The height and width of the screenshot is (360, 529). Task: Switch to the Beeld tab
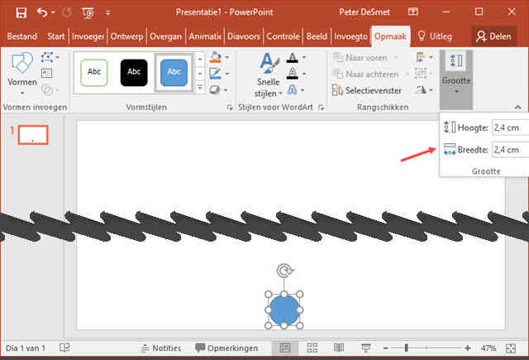tap(317, 36)
